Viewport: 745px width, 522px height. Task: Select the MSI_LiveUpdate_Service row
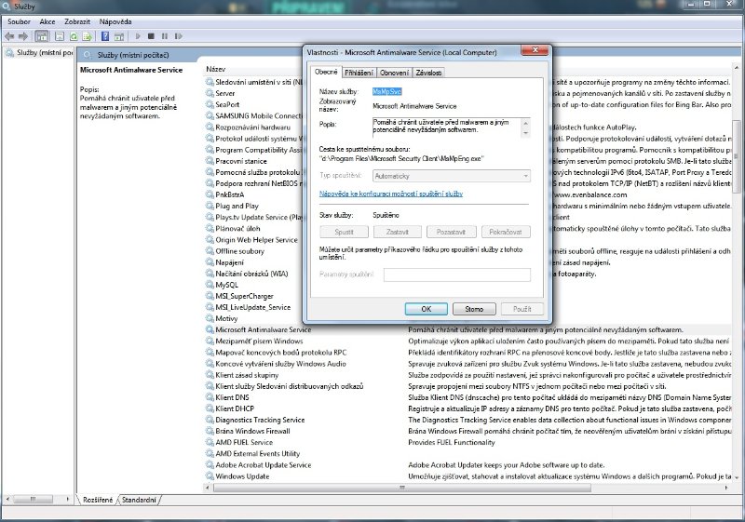click(252, 307)
